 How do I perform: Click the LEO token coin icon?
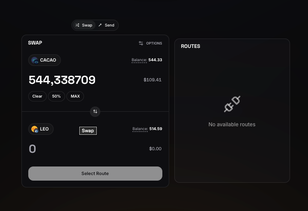click(35, 129)
